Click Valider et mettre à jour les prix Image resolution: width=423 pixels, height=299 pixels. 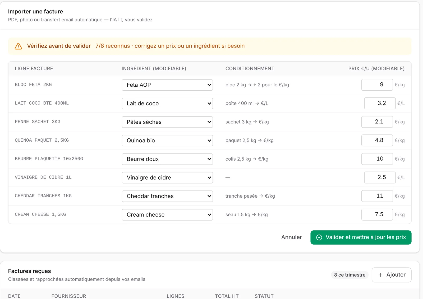[361, 237]
